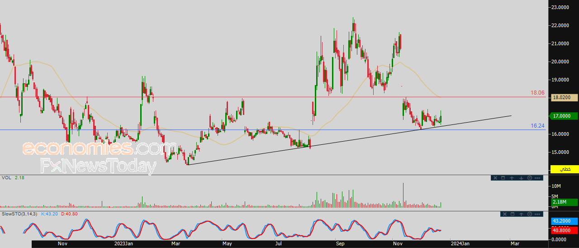Click the 2.18M volume tag
Image resolution: width=579 pixels, height=248 pixels.
564,202
